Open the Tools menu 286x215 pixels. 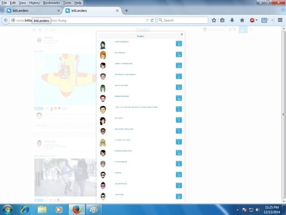pyautogui.click(x=67, y=3)
